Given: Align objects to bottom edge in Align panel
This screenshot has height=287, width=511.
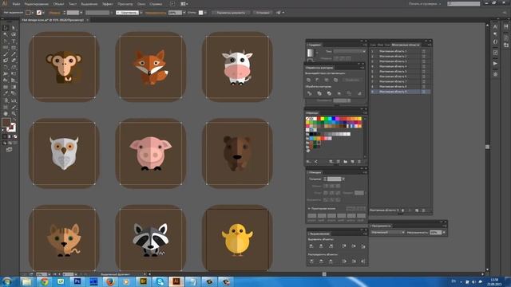Looking at the screenshot, I should point(363,246).
